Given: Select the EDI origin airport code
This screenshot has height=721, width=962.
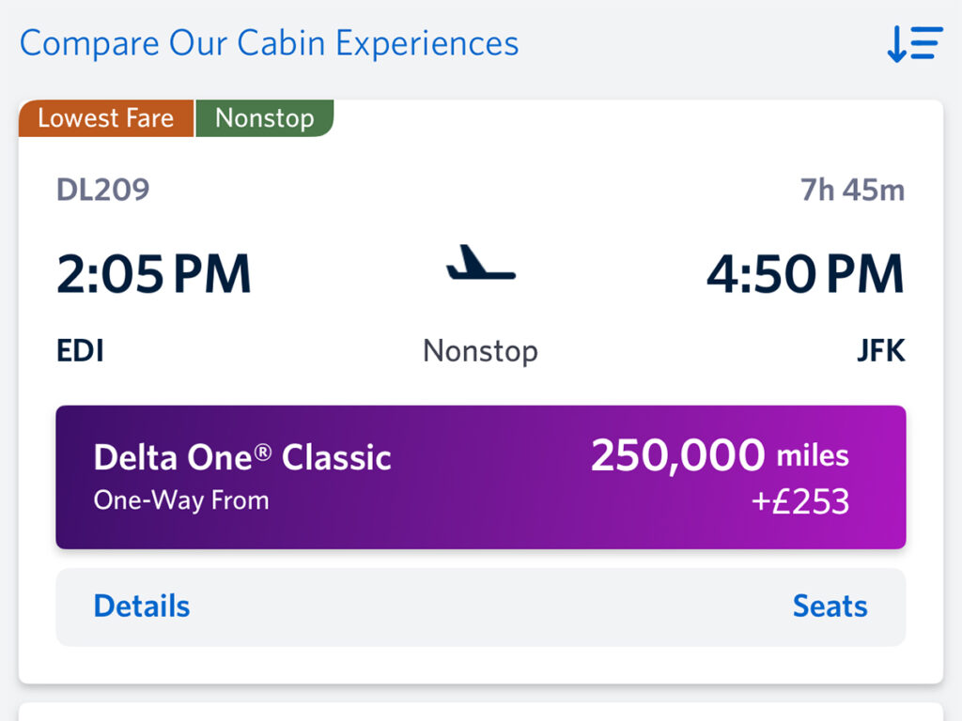Looking at the screenshot, I should pos(80,350).
